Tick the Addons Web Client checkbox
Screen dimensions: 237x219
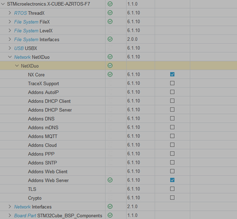172,171
